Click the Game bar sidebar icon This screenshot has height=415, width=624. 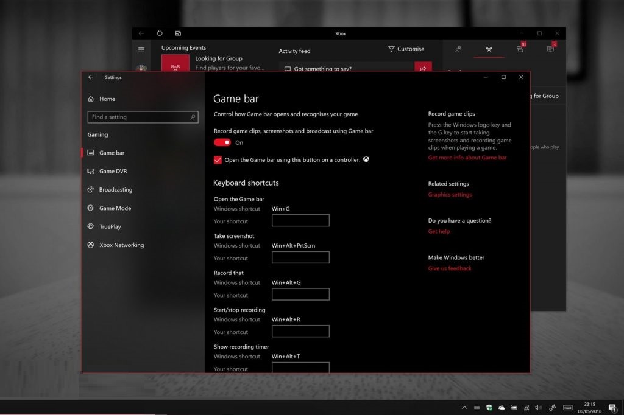click(x=91, y=153)
